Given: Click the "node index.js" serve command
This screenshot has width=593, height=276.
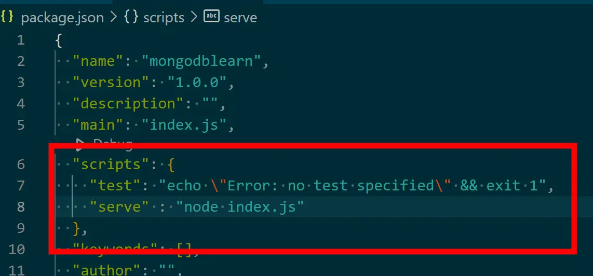Looking at the screenshot, I should 239,207.
